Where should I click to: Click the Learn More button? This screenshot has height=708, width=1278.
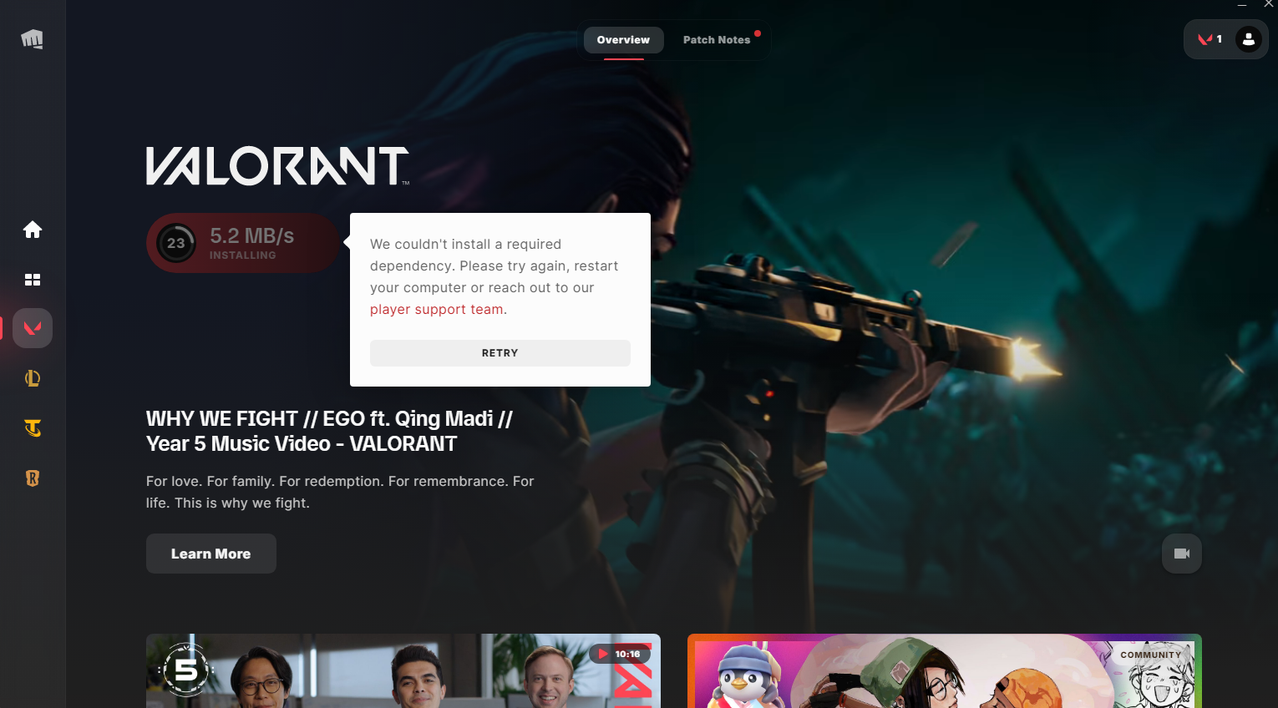[x=211, y=554]
